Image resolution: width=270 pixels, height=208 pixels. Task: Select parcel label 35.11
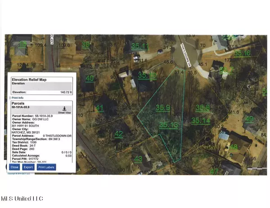tap(139, 46)
